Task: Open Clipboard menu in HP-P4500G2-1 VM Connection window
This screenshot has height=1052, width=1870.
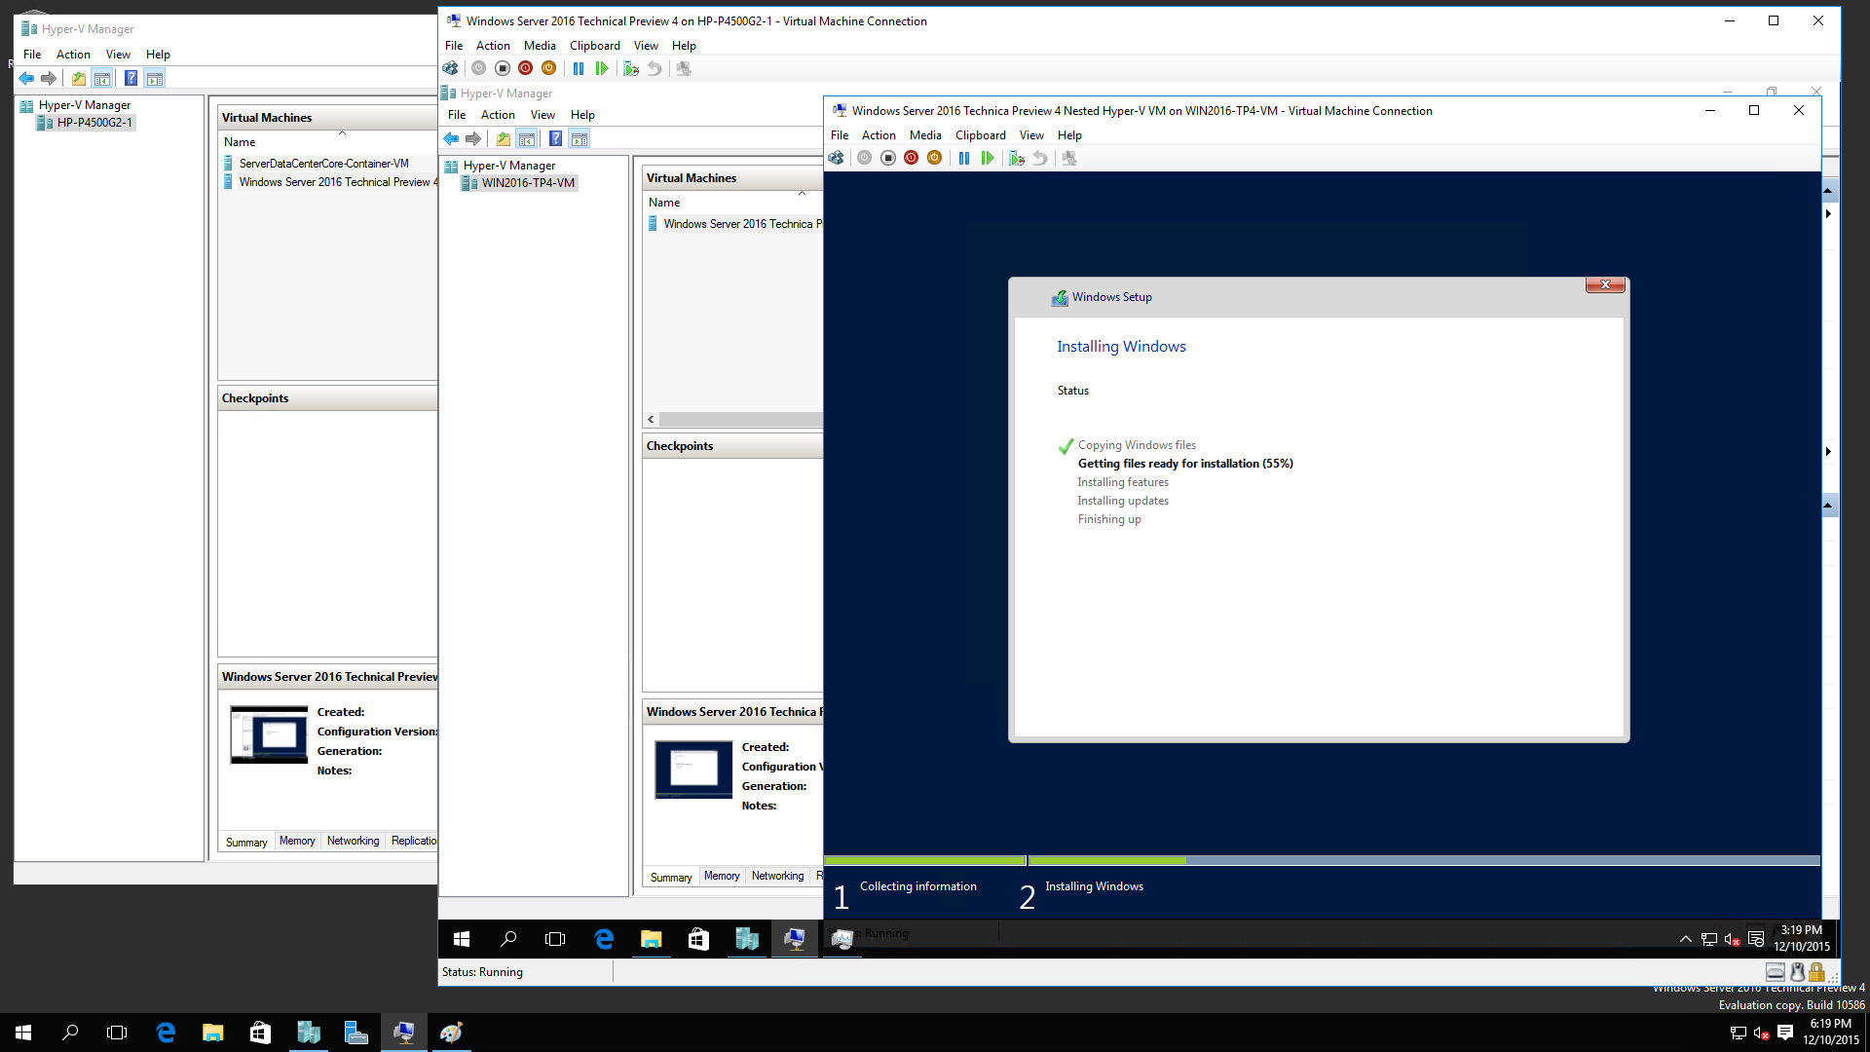Action: tap(595, 46)
